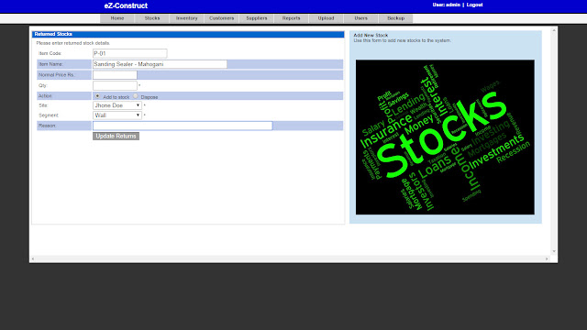
Task: Click the Logout link
Action: click(x=474, y=5)
